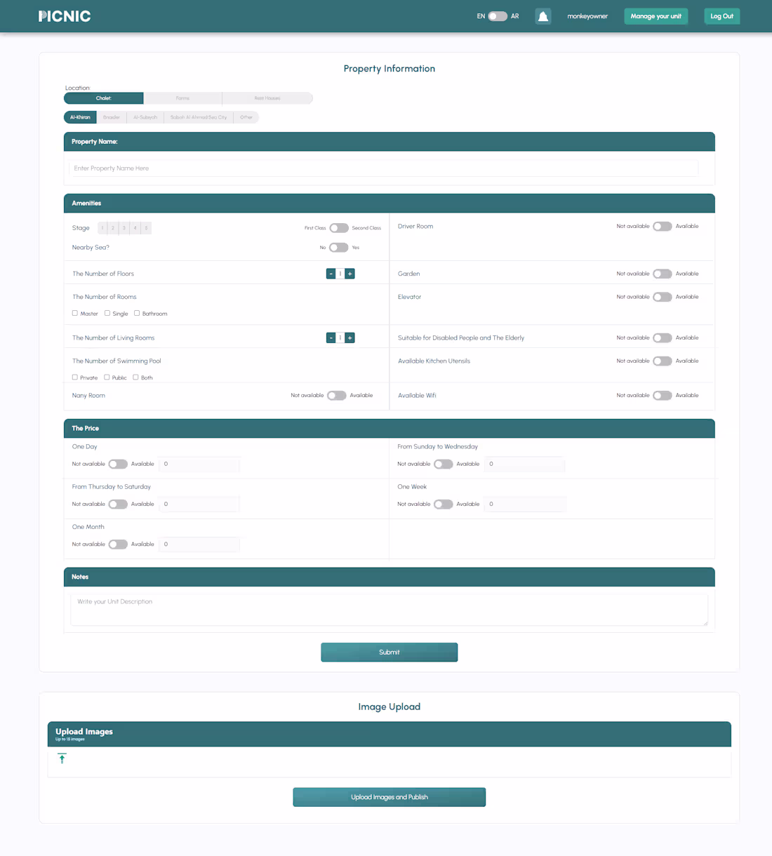772x856 pixels.
Task: Click the Enter Property Name field
Action: point(384,168)
